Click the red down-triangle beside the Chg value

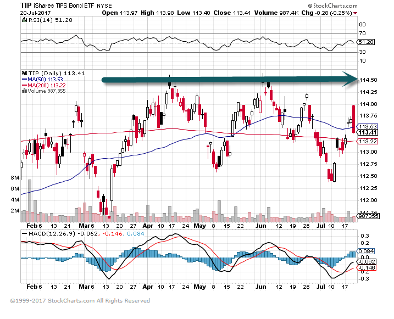click(x=355, y=13)
